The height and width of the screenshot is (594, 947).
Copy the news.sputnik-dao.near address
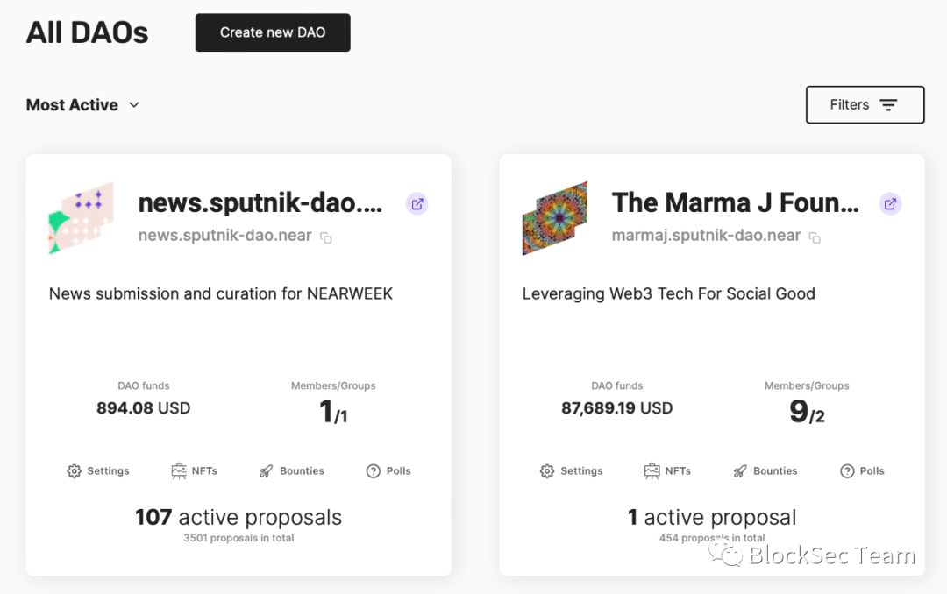pos(326,237)
